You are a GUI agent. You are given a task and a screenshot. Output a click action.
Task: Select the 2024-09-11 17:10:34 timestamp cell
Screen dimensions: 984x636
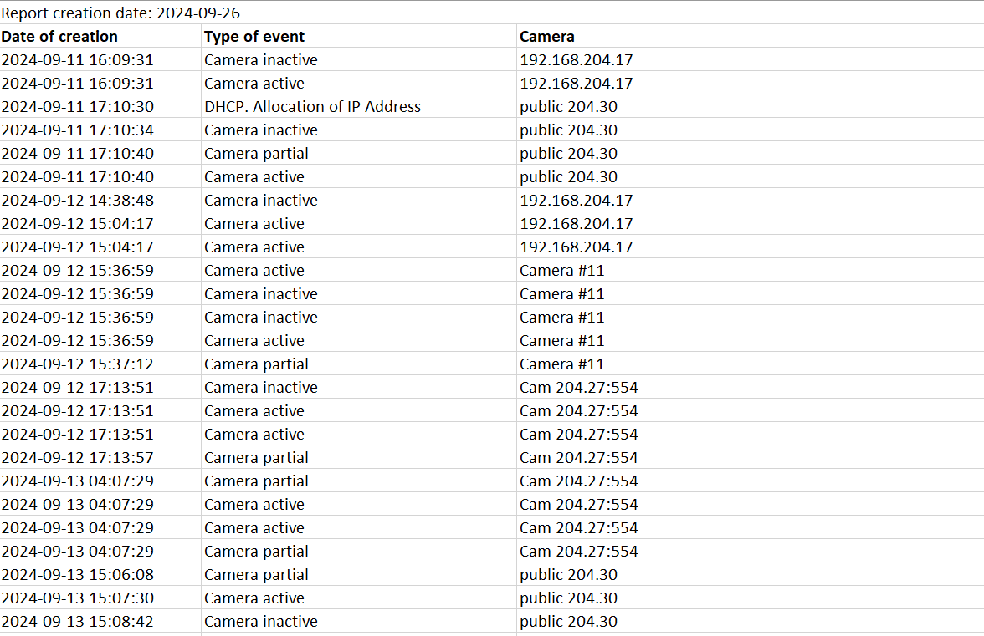[77, 130]
